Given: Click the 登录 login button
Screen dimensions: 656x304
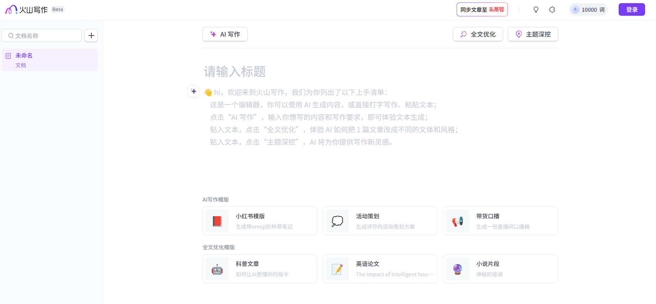Looking at the screenshot, I should [x=631, y=10].
